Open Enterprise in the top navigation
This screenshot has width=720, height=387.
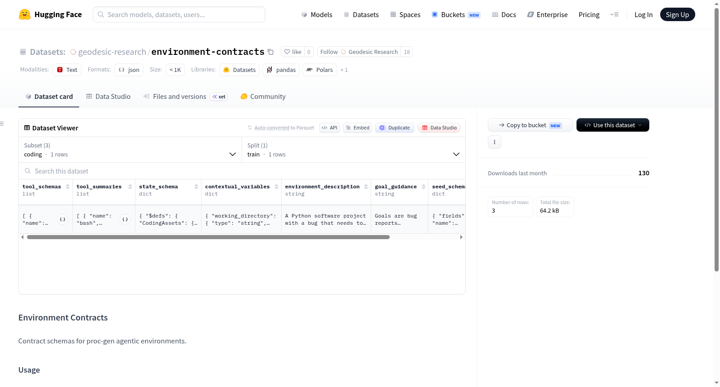pyautogui.click(x=548, y=15)
